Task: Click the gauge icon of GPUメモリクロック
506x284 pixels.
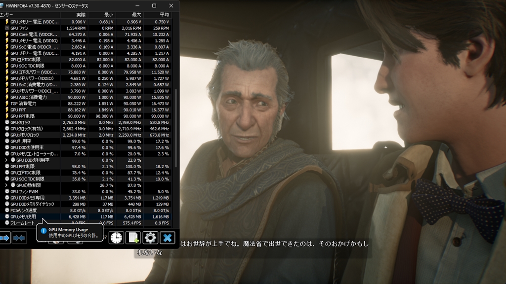Action: click(x=7, y=135)
